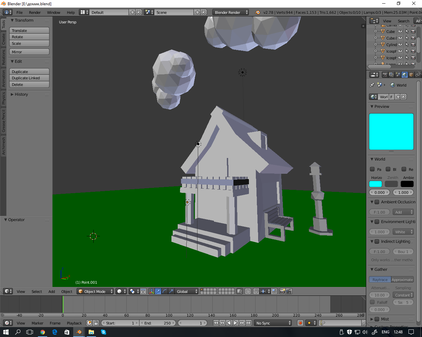Select the Render Layers properties icon

(x=391, y=75)
